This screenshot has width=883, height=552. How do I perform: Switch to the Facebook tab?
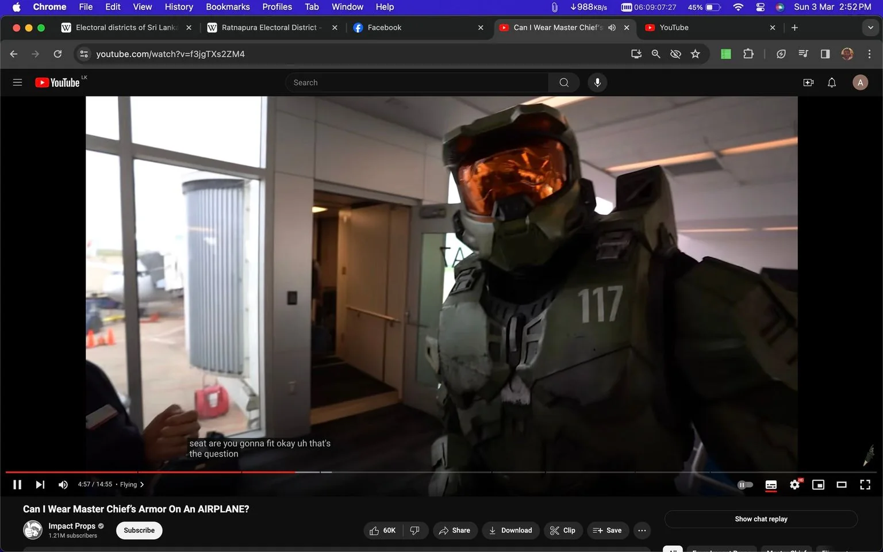[x=418, y=28]
